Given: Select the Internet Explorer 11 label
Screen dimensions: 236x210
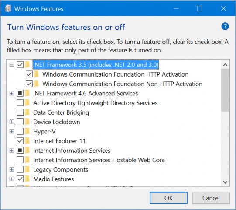Looking at the screenshot, I should 59,141.
